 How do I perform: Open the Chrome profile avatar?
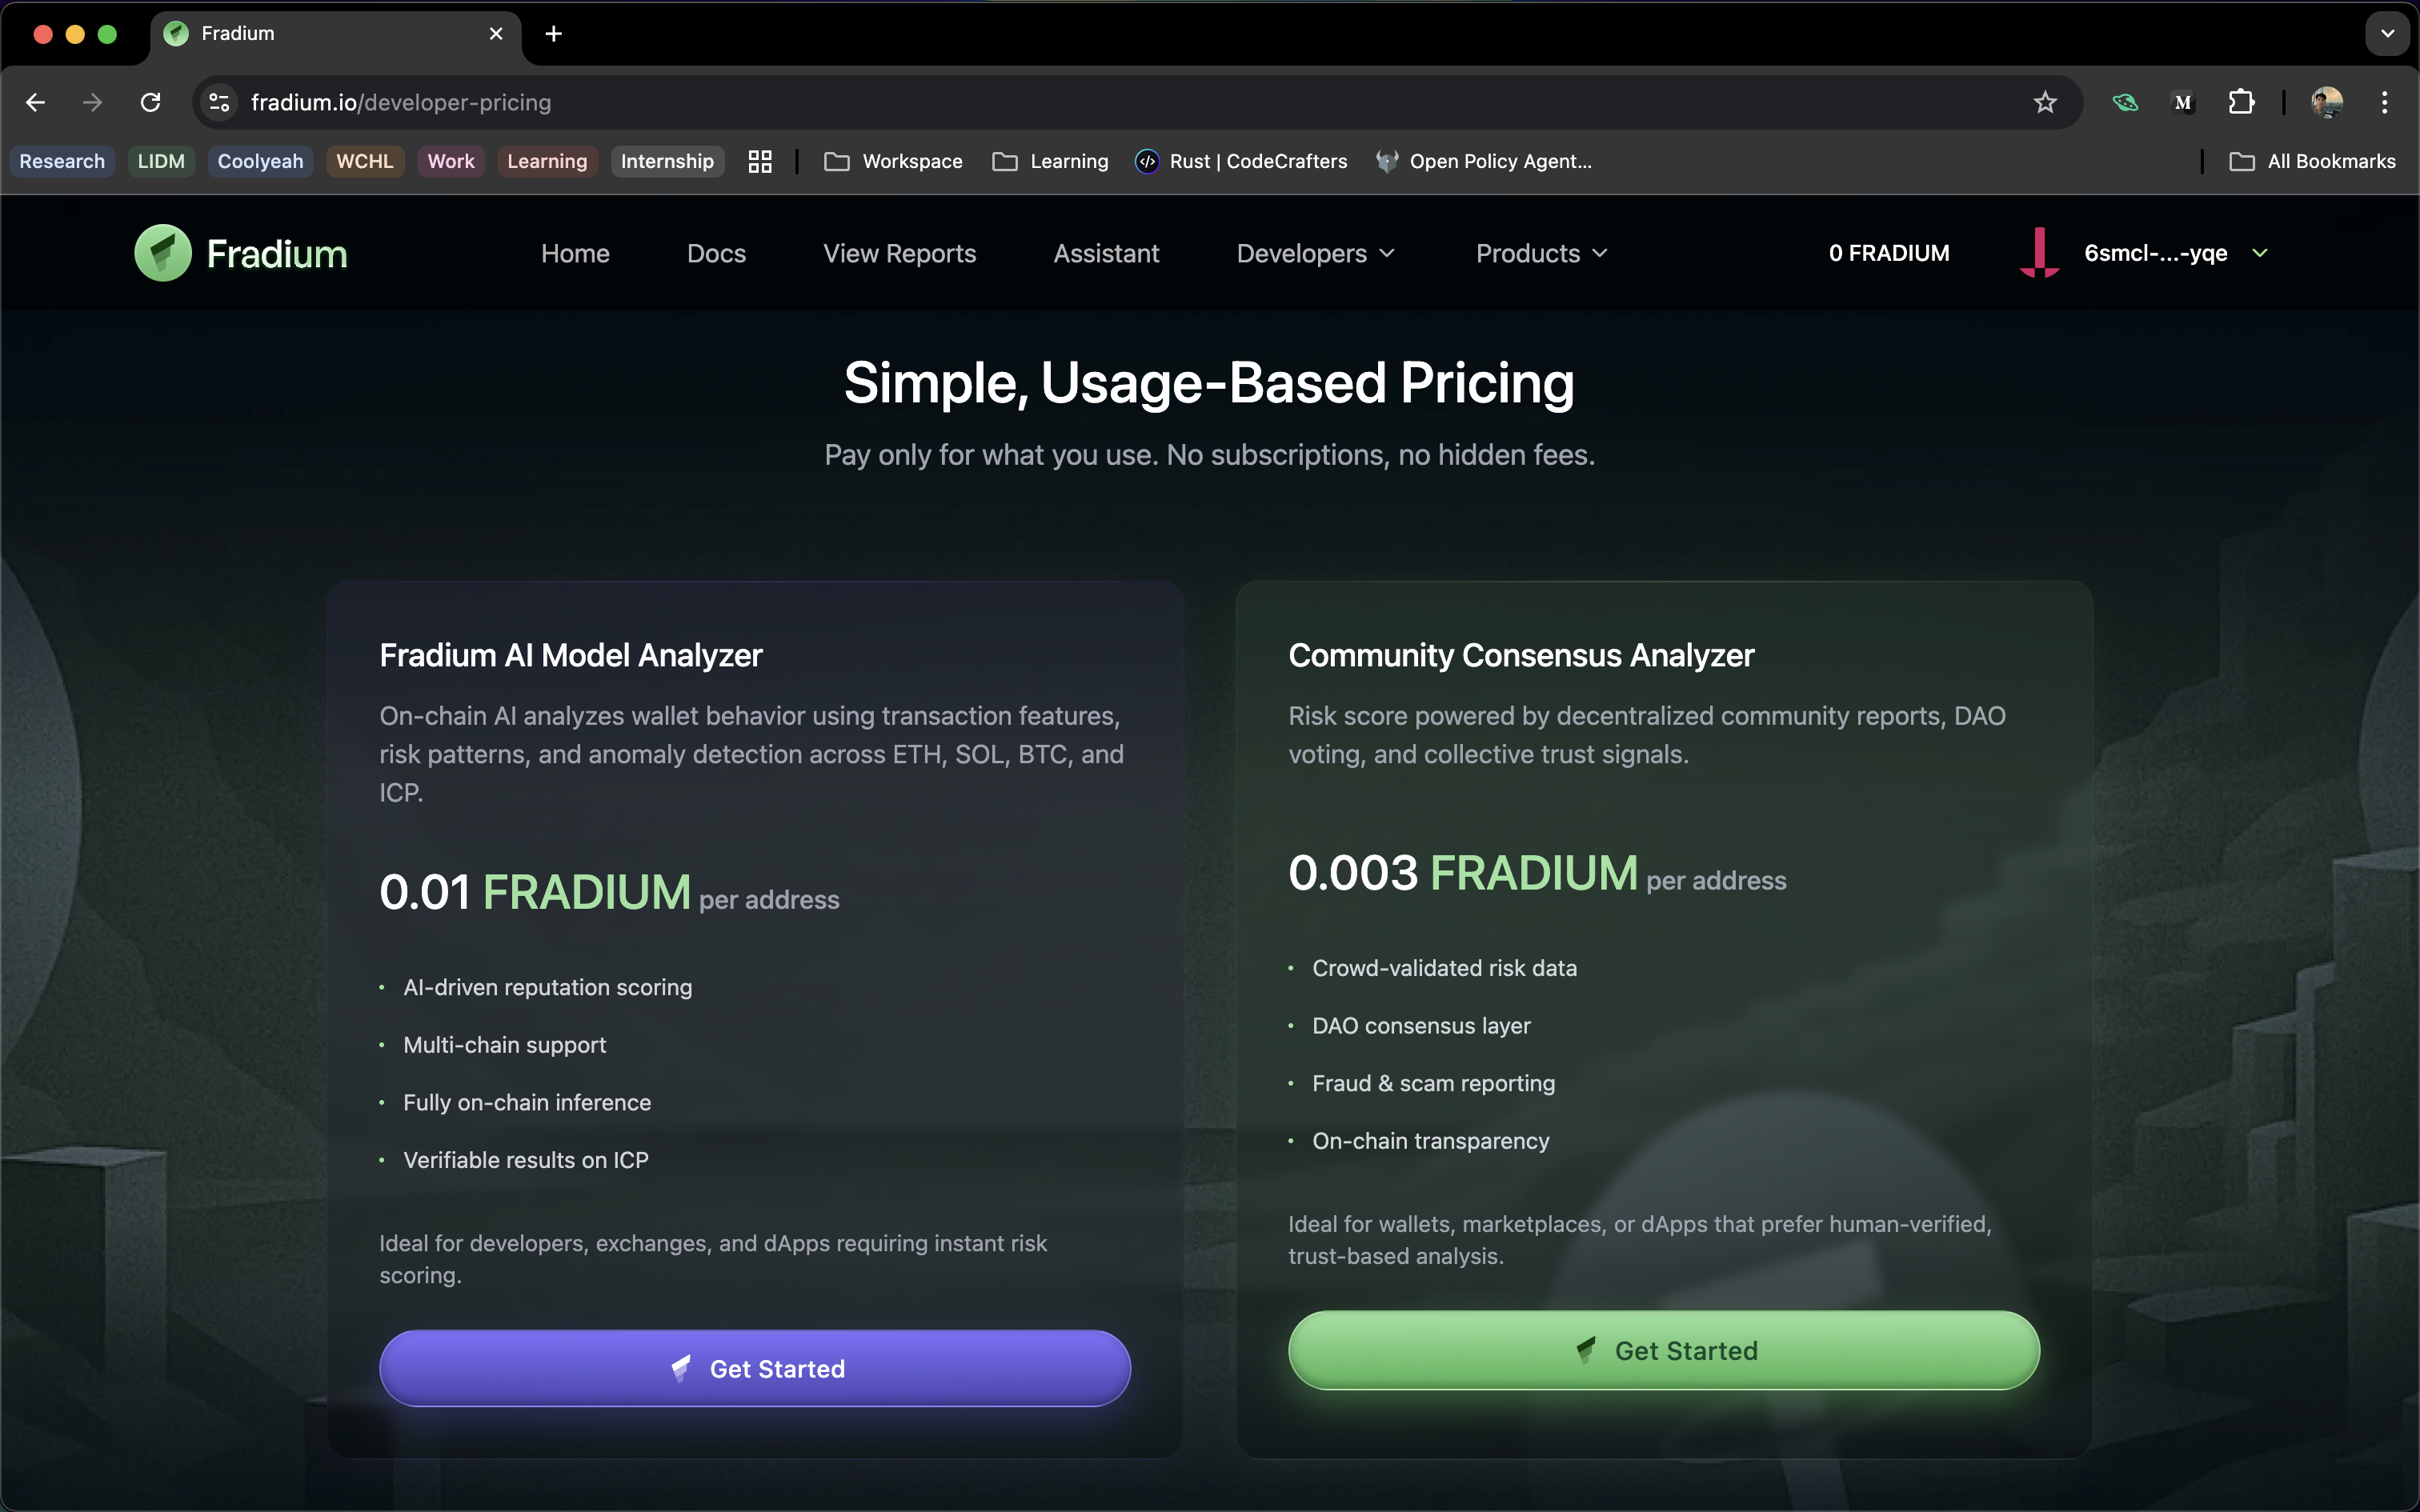pos(2326,102)
